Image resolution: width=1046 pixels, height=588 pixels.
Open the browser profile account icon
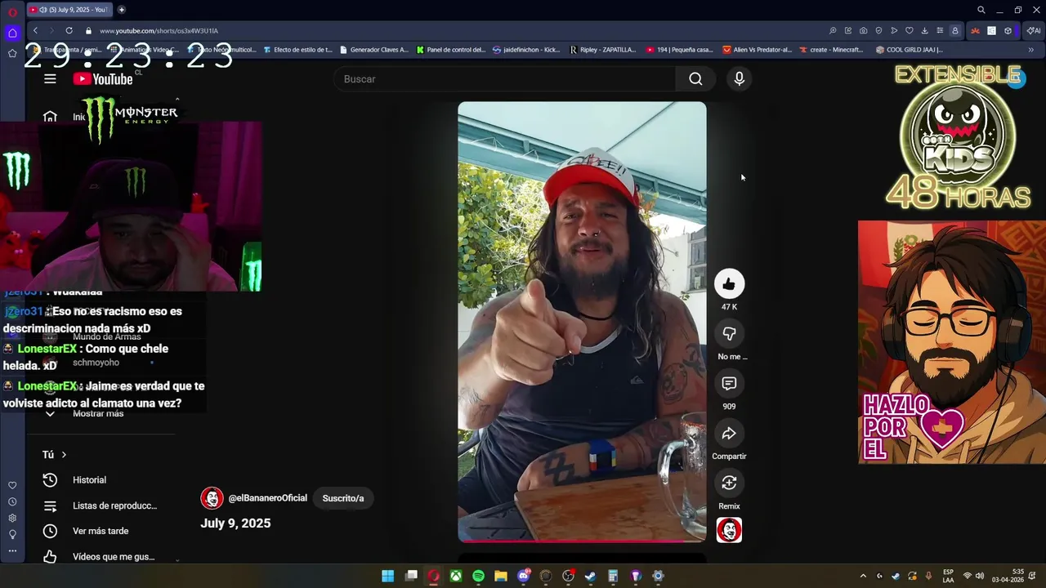[x=954, y=30]
